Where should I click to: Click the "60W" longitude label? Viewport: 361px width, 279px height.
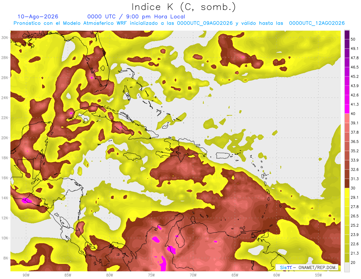click(x=277, y=275)
